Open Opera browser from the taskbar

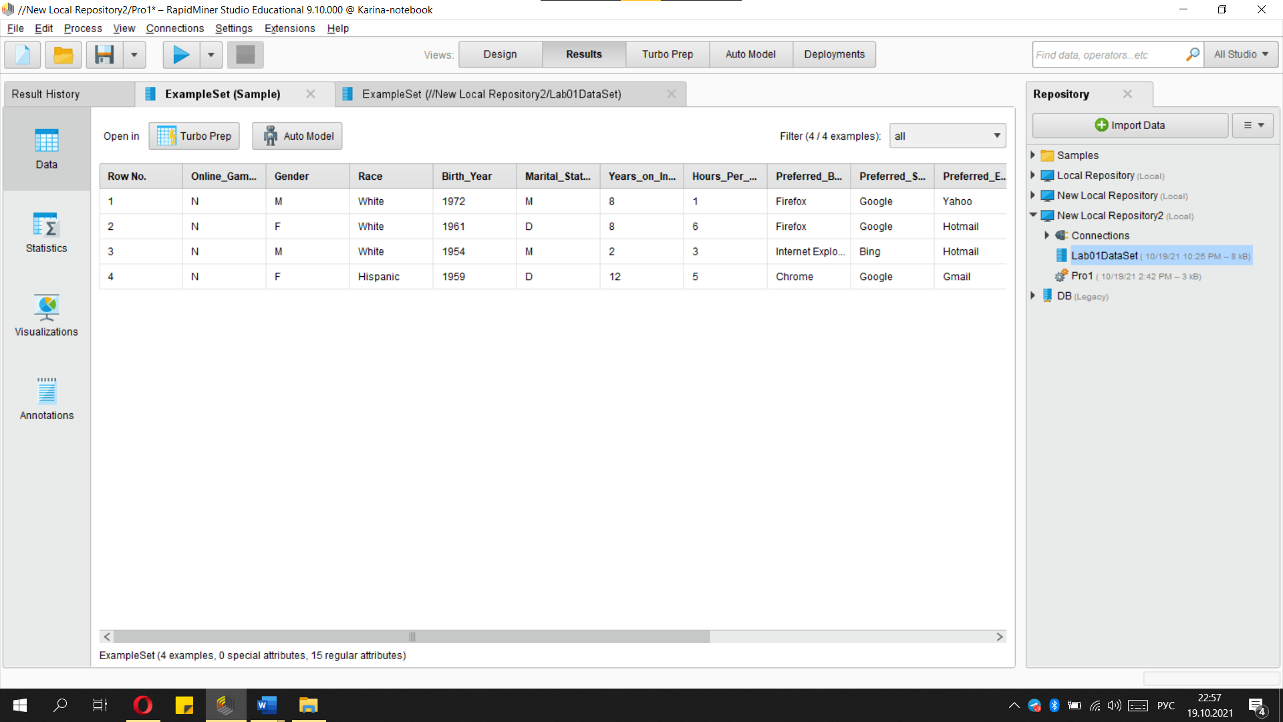coord(142,705)
